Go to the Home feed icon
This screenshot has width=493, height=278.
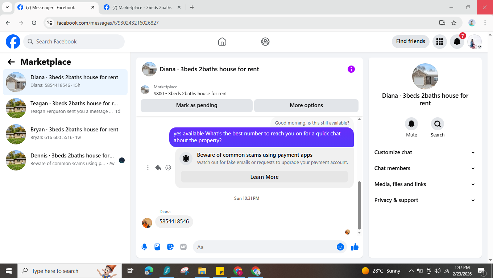click(222, 42)
